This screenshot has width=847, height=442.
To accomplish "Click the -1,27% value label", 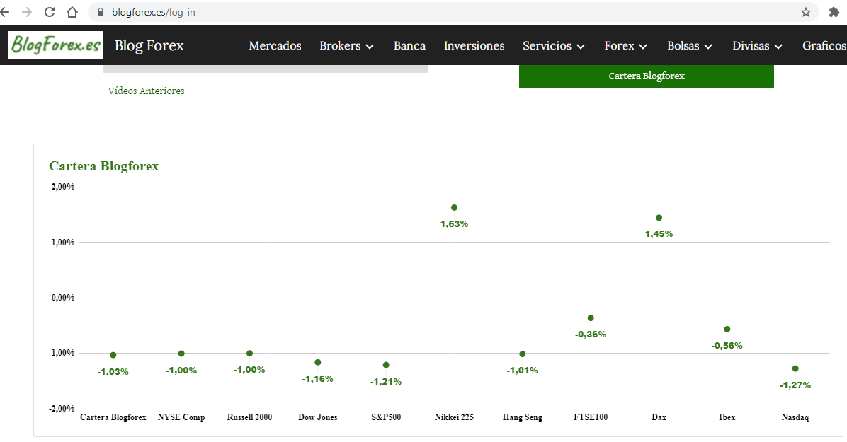I will 795,385.
